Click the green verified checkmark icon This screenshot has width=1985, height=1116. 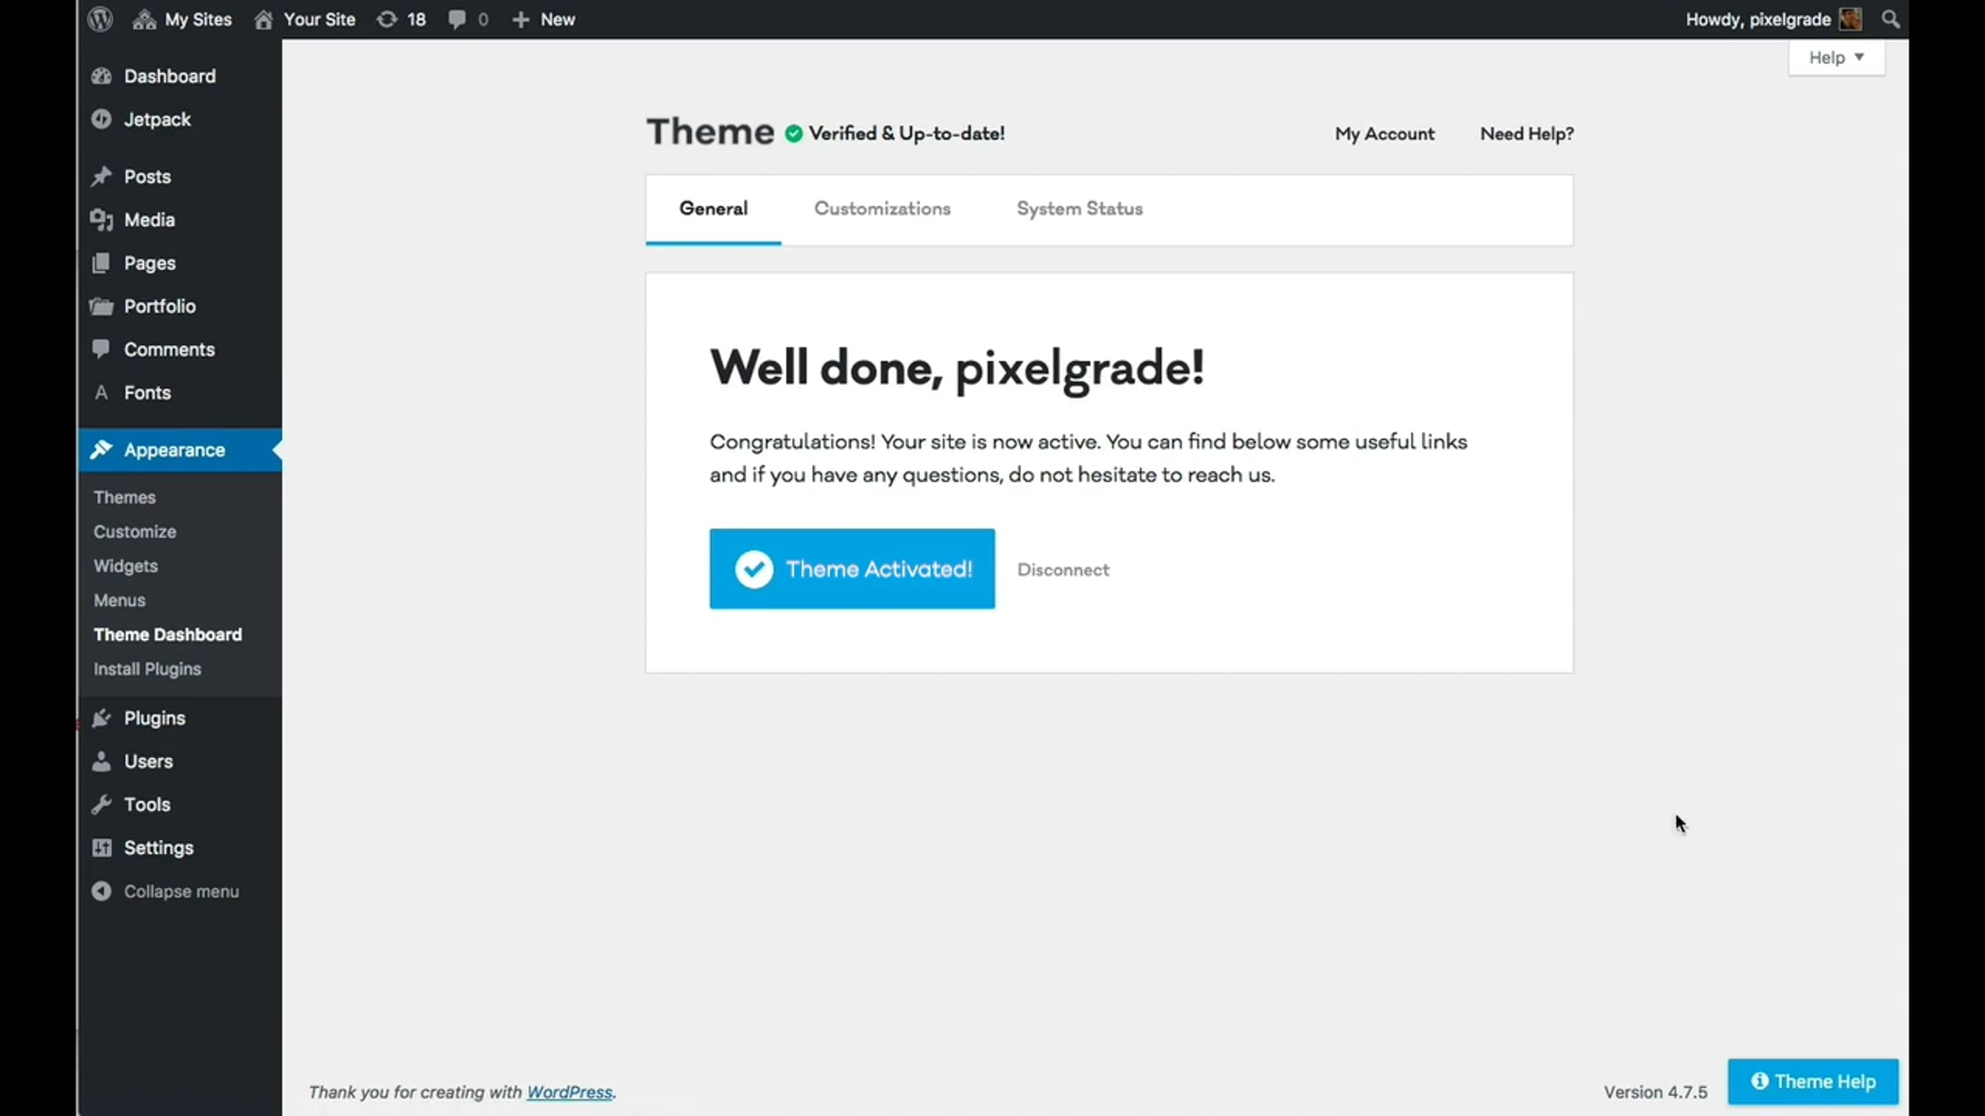point(793,134)
